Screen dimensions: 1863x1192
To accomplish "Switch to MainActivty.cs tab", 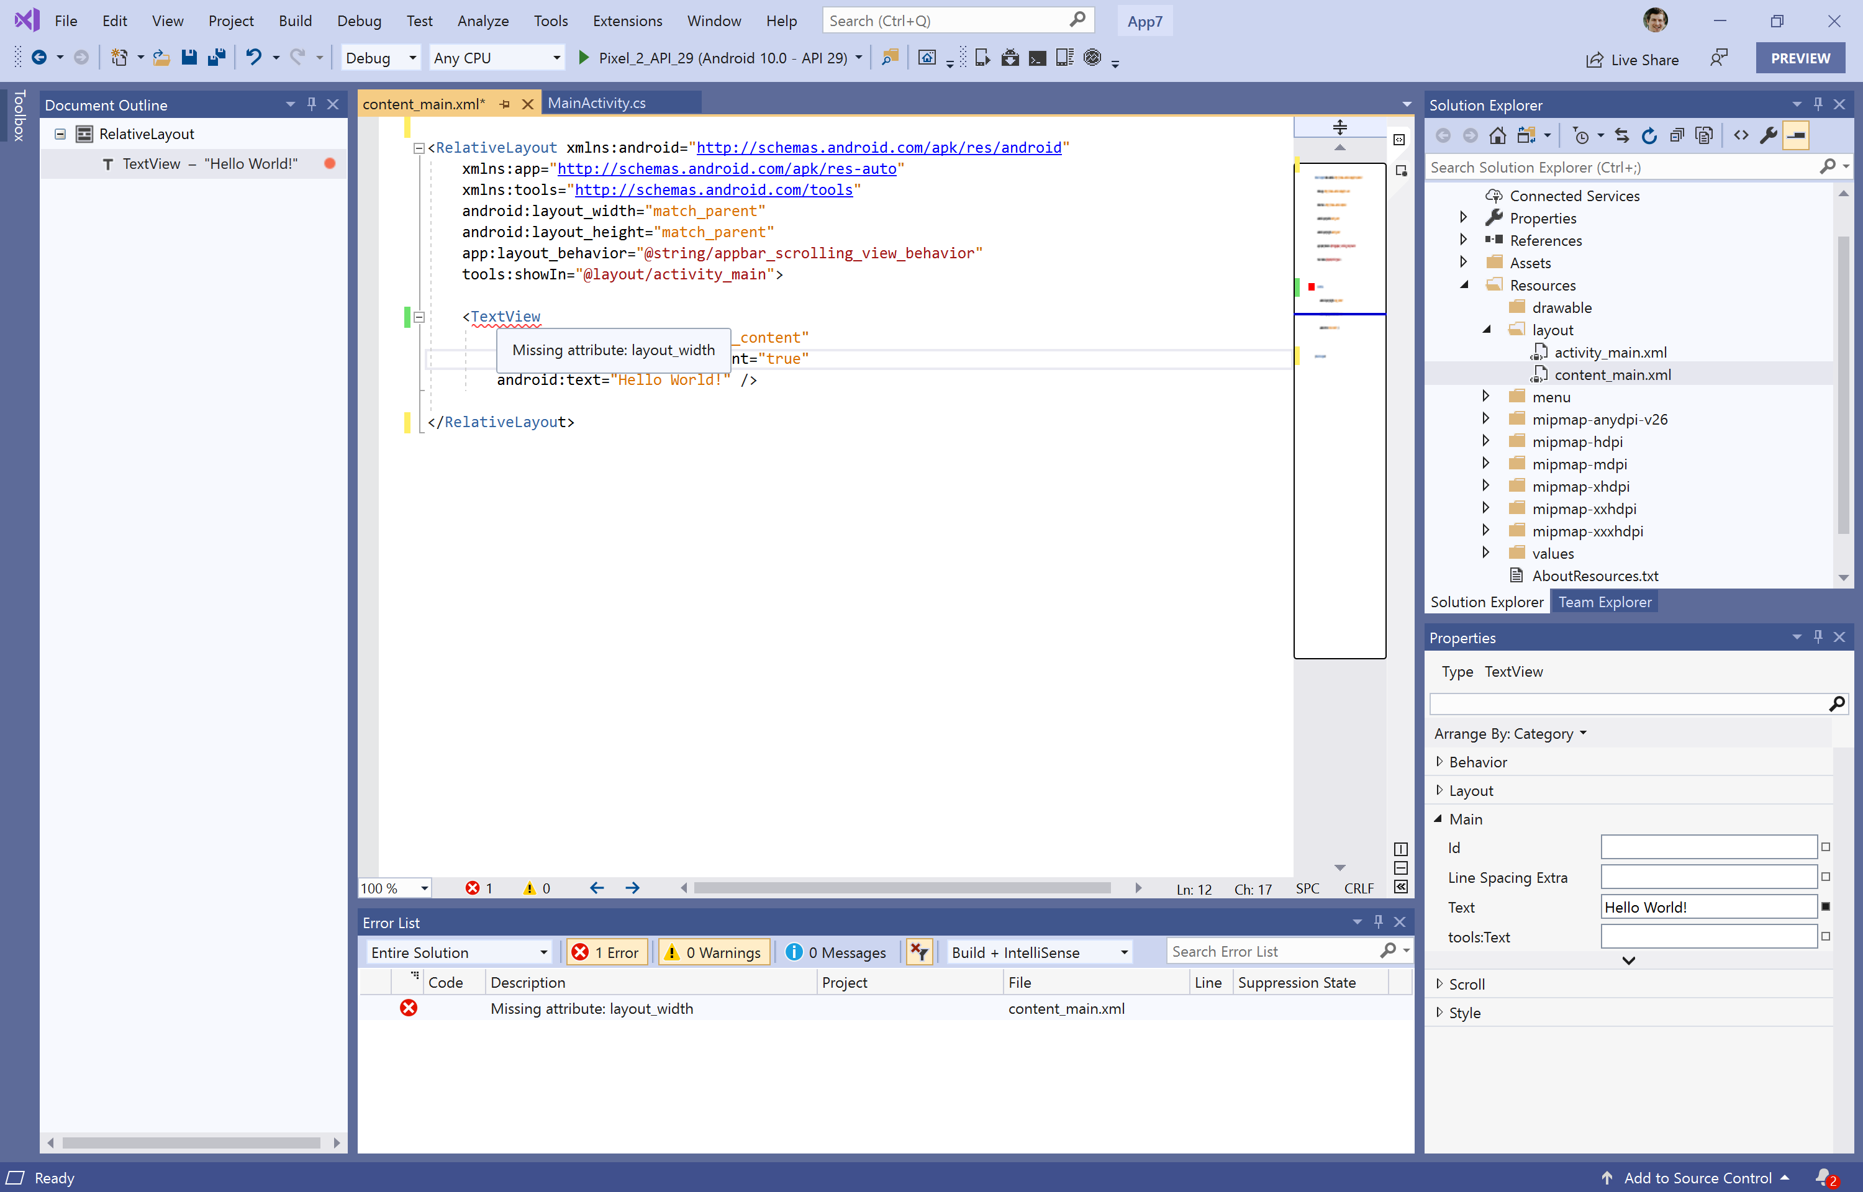I will 597,103.
